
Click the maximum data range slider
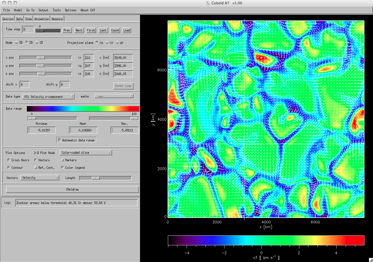(114, 119)
